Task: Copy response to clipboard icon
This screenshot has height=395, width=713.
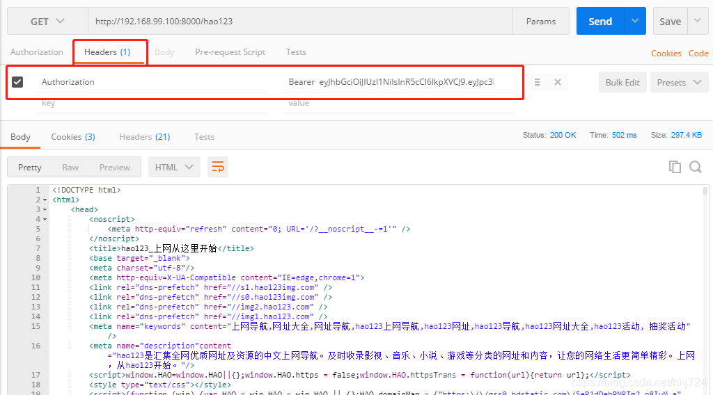Action: [x=675, y=167]
